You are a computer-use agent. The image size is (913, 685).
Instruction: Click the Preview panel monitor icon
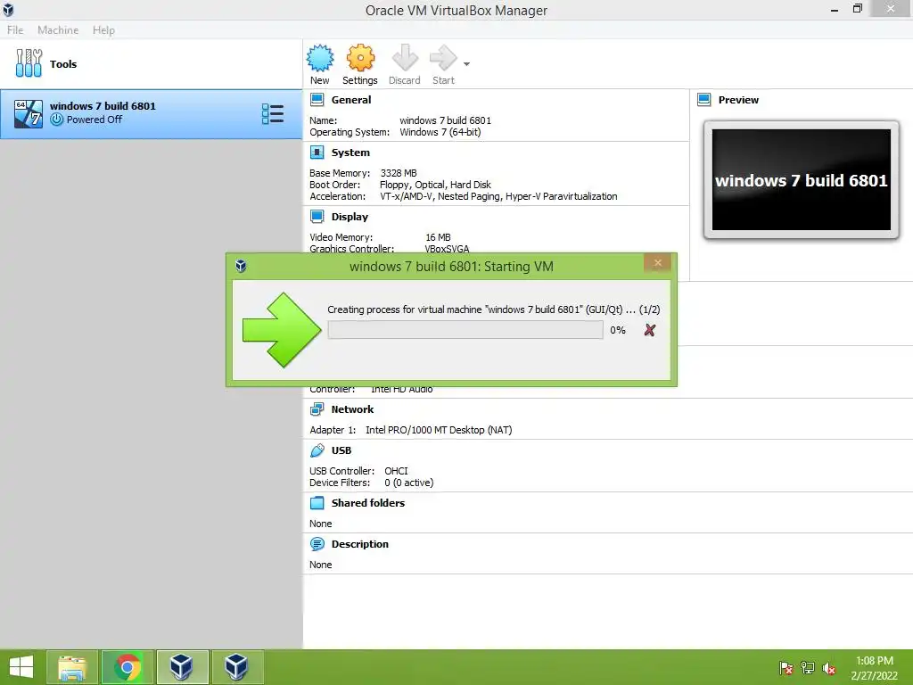point(704,100)
